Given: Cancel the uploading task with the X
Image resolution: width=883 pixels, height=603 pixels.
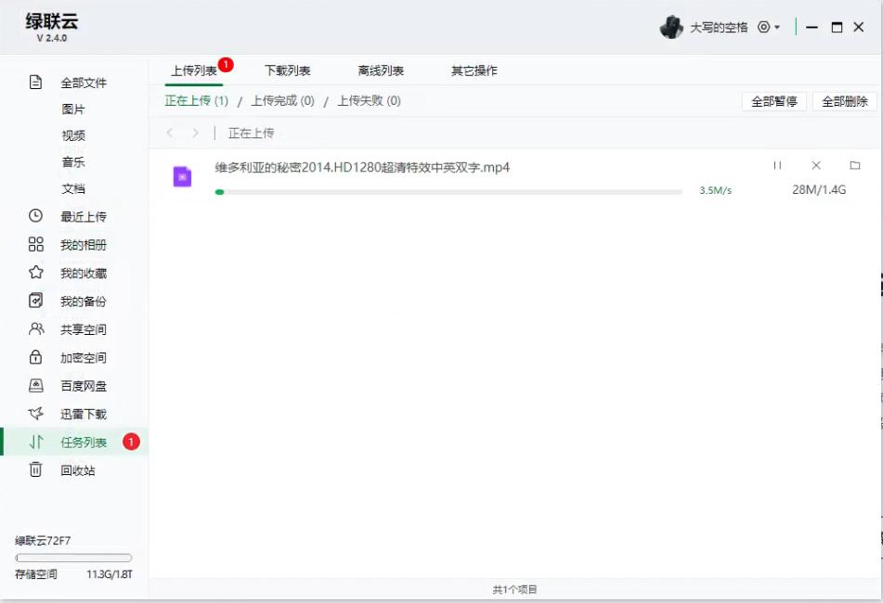Looking at the screenshot, I should [x=815, y=163].
